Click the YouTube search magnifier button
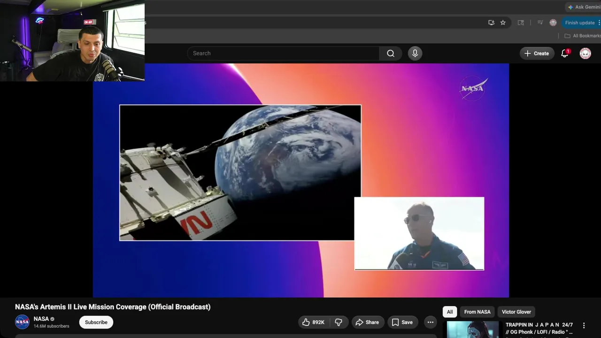This screenshot has width=601, height=338. point(391,54)
